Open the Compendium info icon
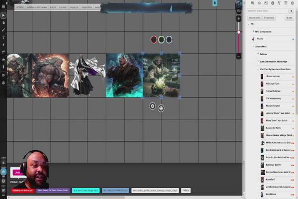Viewport: 298px width, 199px height. (273, 3)
